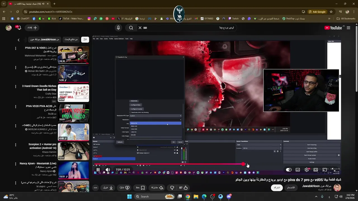Cast video to a TV
The height and width of the screenshot is (201, 358).
point(324,170)
